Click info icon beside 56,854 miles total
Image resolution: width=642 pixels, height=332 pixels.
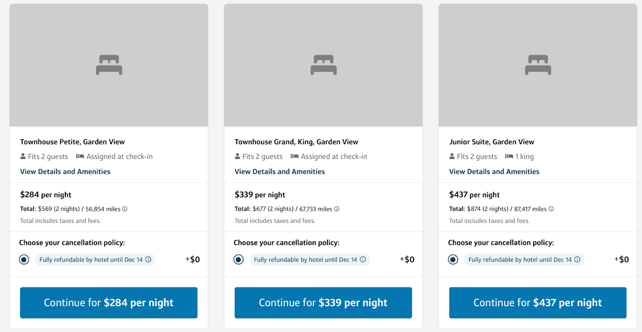[125, 209]
